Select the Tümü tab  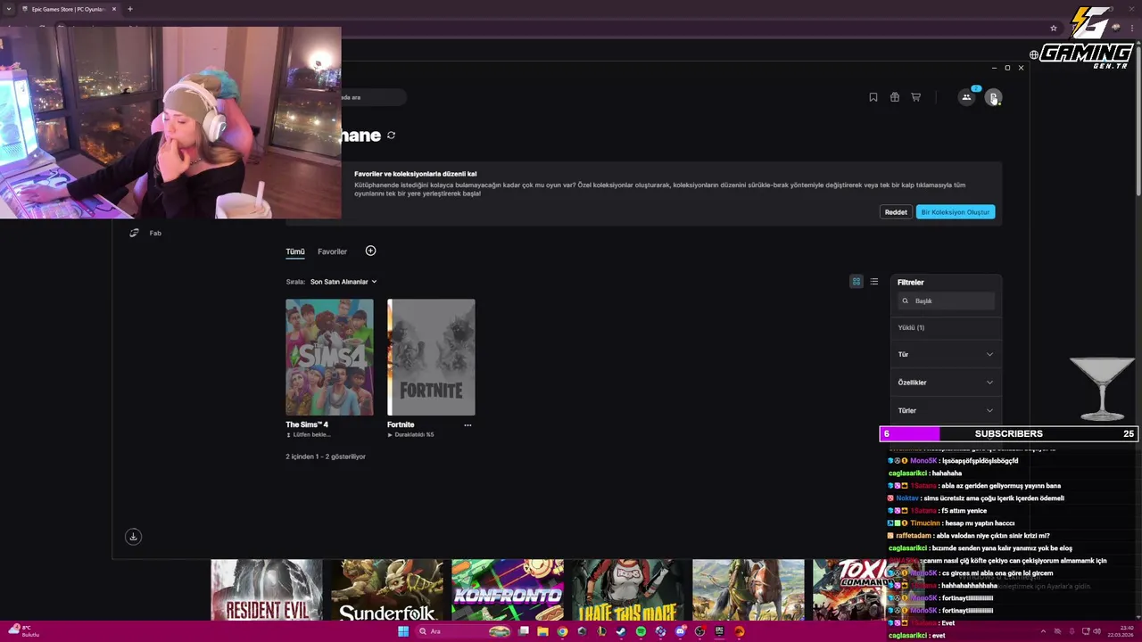pyautogui.click(x=295, y=251)
